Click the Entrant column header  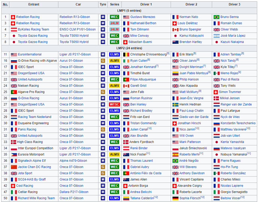(x=34, y=4)
